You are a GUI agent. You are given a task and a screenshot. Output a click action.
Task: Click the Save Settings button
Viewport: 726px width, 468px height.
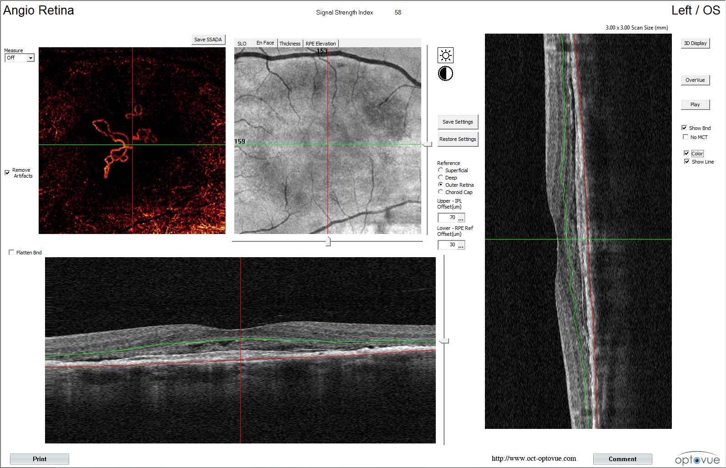tap(458, 122)
